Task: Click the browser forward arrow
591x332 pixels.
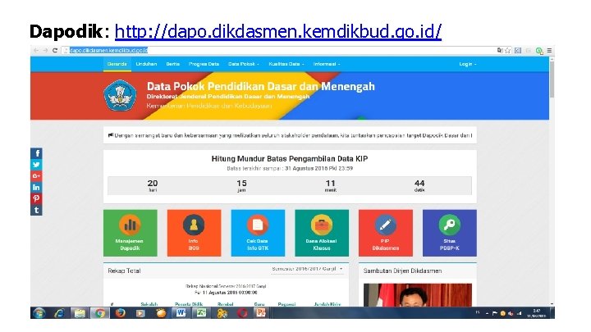Action: 45,50
